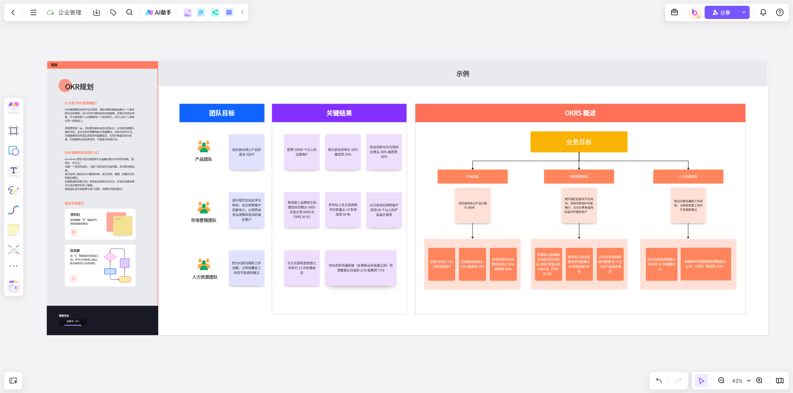
Task: Open the notifications bell
Action: click(x=763, y=12)
